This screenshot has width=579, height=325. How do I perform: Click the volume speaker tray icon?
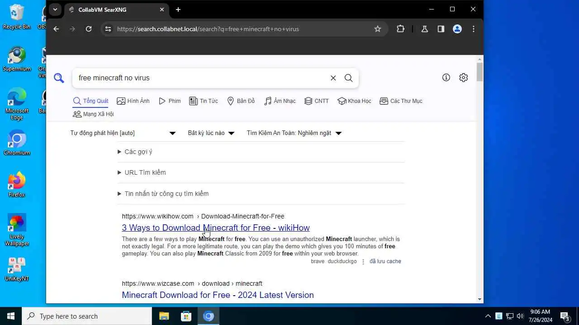520,316
